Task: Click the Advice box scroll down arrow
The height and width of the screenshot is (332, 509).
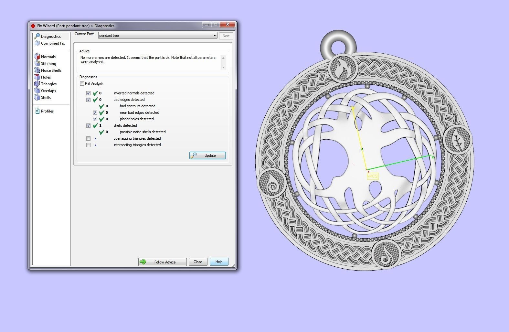Action: 223,68
